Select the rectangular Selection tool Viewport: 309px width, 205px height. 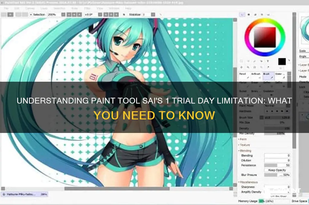(x=241, y=61)
